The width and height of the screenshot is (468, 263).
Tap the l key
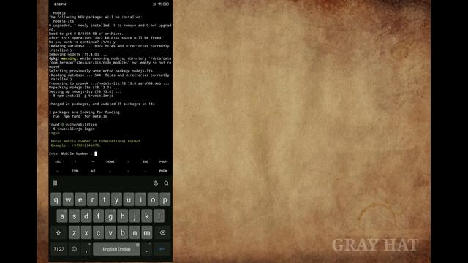[x=159, y=216]
